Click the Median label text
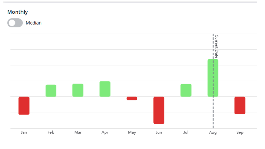265x149 pixels. coord(34,23)
